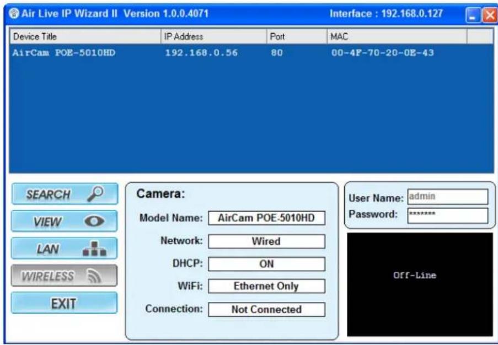
Task: Click the greyed WIRELESS button
Action: click(x=64, y=276)
